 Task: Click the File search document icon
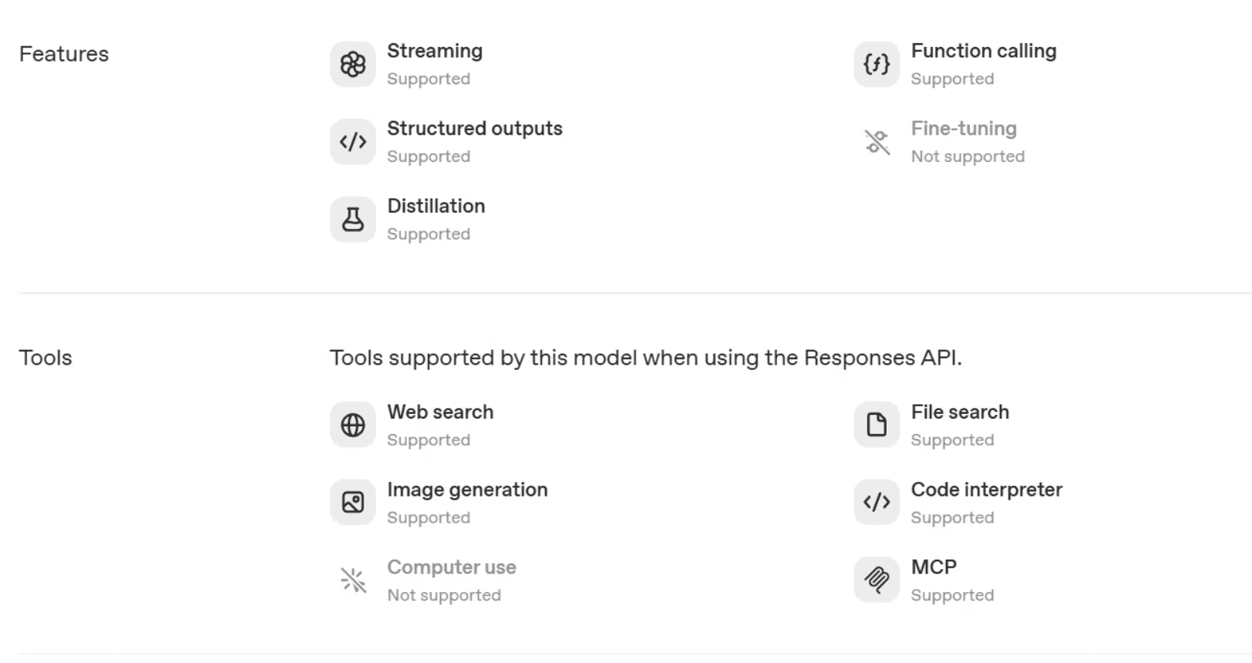point(877,425)
